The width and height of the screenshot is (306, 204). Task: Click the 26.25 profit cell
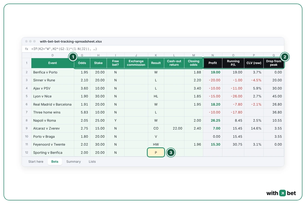213,120
